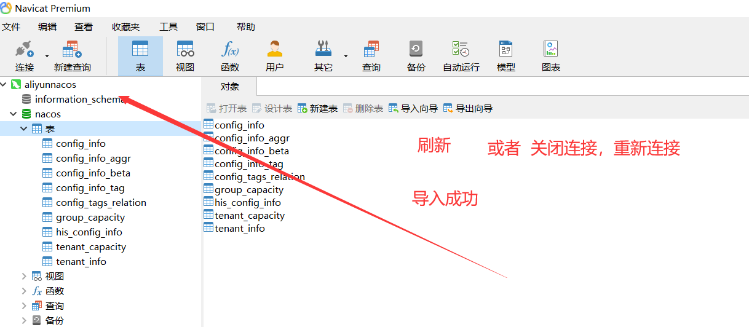Select group_capacity in the sidebar tree

(90, 217)
